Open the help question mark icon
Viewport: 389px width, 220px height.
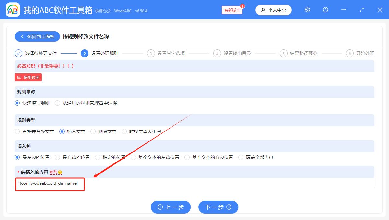[x=325, y=10]
